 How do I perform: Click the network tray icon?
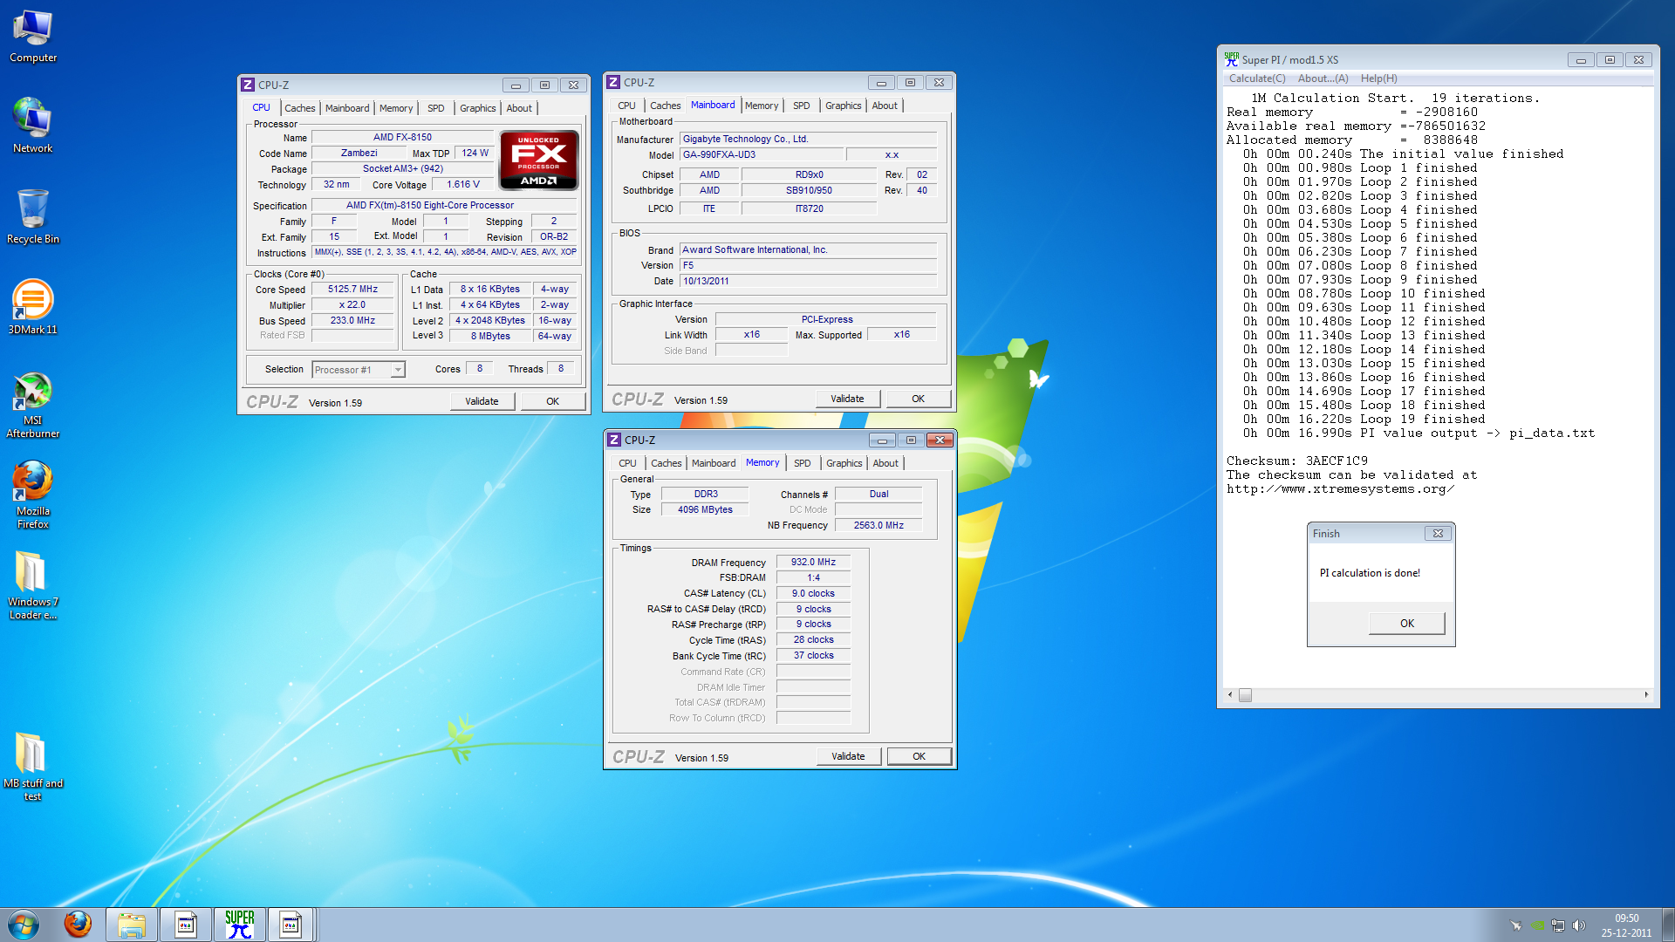(1557, 925)
